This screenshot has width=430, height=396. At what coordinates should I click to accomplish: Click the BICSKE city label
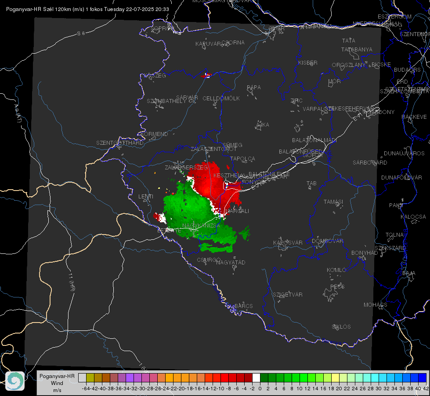click(381, 64)
